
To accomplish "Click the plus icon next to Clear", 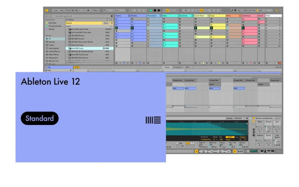I will [112, 23].
